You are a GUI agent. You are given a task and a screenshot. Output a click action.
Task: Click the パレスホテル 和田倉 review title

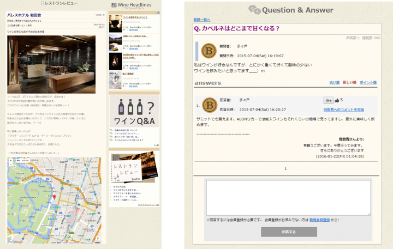pyautogui.click(x=24, y=15)
